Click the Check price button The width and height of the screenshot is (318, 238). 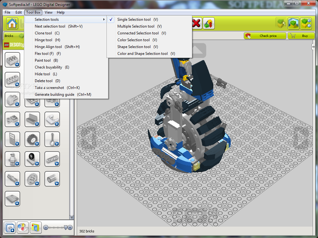click(x=265, y=36)
